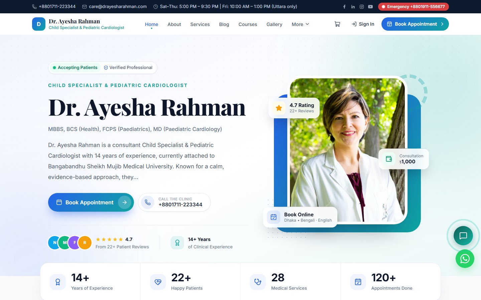This screenshot has height=300, width=481.
Task: Click '22+' Happy Patients stat
Action: point(181,278)
